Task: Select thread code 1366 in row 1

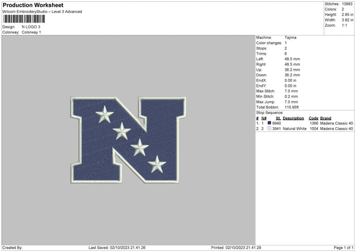Action: pos(314,123)
